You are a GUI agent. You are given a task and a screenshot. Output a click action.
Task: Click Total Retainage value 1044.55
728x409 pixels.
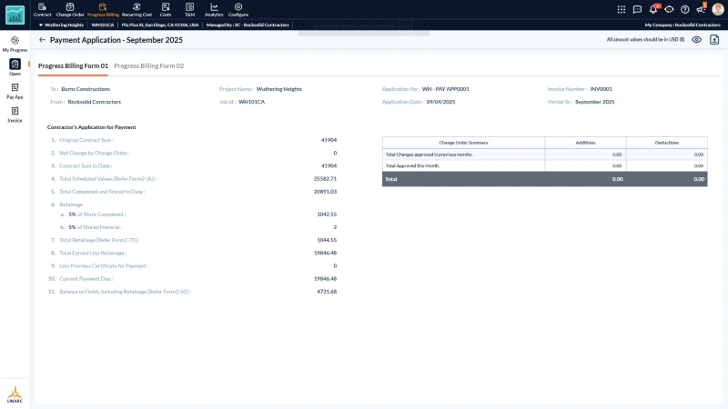327,240
